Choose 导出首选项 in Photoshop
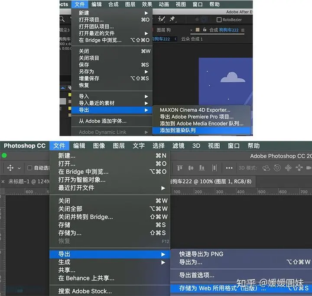This screenshot has height=296, width=312. 241,275
